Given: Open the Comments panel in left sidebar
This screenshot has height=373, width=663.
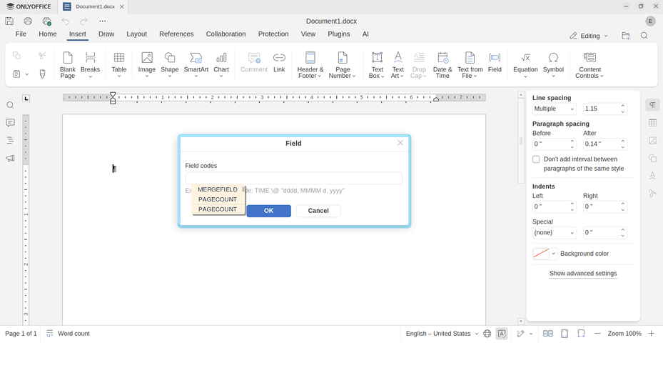Looking at the screenshot, I should [10, 123].
